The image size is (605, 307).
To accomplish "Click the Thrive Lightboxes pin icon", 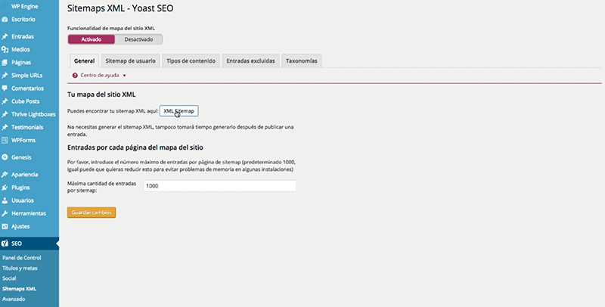I will [x=5, y=114].
